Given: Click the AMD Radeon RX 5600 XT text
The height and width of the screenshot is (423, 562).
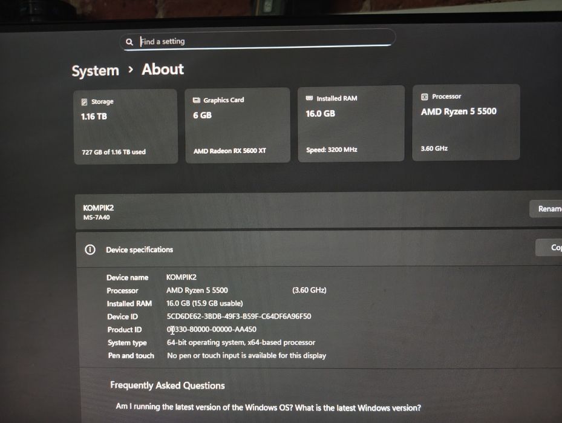Looking at the screenshot, I should click(230, 151).
